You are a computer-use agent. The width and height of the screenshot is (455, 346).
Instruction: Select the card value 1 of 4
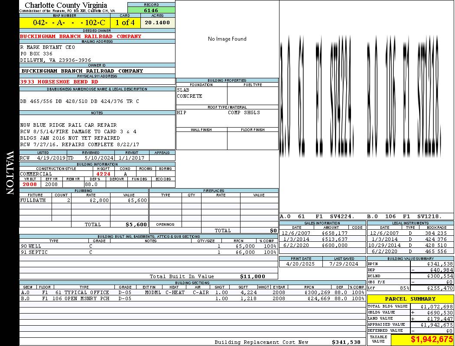click(125, 22)
